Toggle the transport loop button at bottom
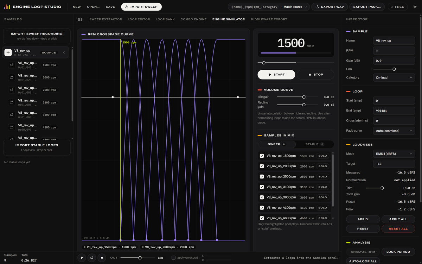422x264 pixels. click(92, 258)
